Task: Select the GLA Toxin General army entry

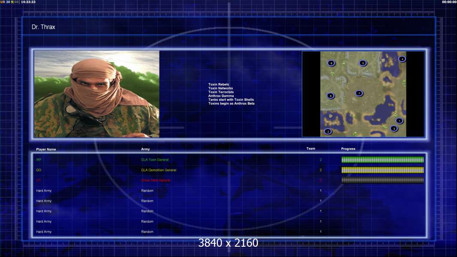Action: tap(155, 160)
